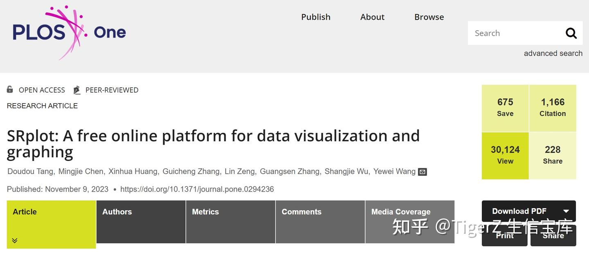This screenshot has width=589, height=254.
Task: Open the article DOI link
Action: click(x=197, y=189)
